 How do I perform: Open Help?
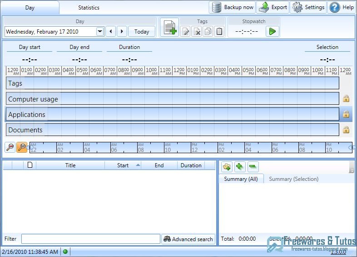[342, 7]
